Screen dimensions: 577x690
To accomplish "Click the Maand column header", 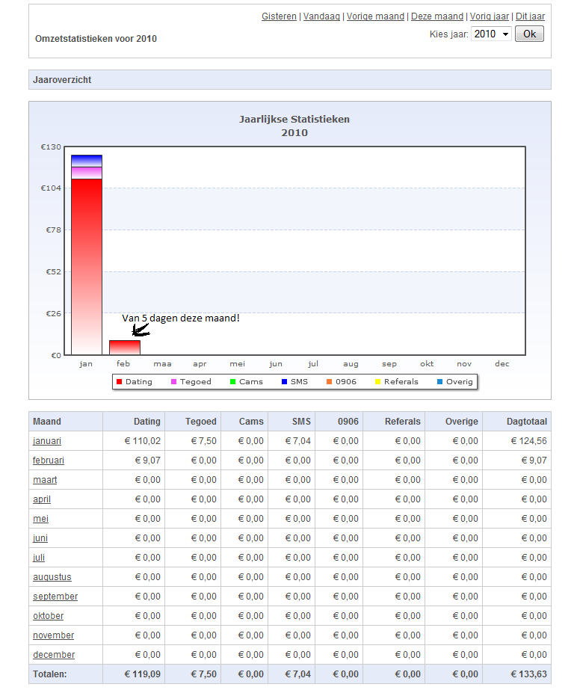I will click(66, 422).
